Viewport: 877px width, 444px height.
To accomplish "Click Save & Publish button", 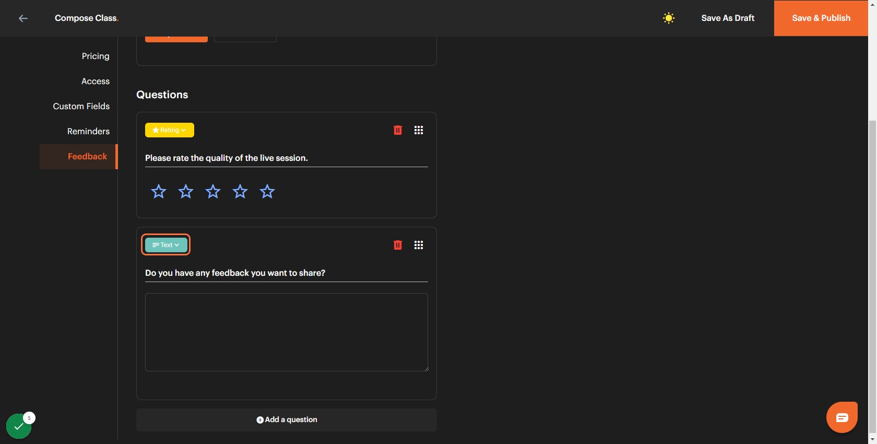I will [x=821, y=18].
